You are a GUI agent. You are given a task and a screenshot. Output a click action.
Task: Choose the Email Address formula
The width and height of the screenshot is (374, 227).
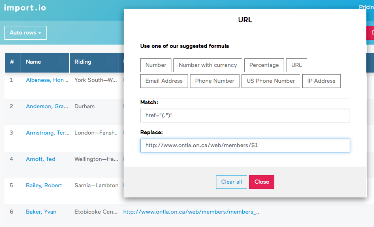pyautogui.click(x=164, y=81)
